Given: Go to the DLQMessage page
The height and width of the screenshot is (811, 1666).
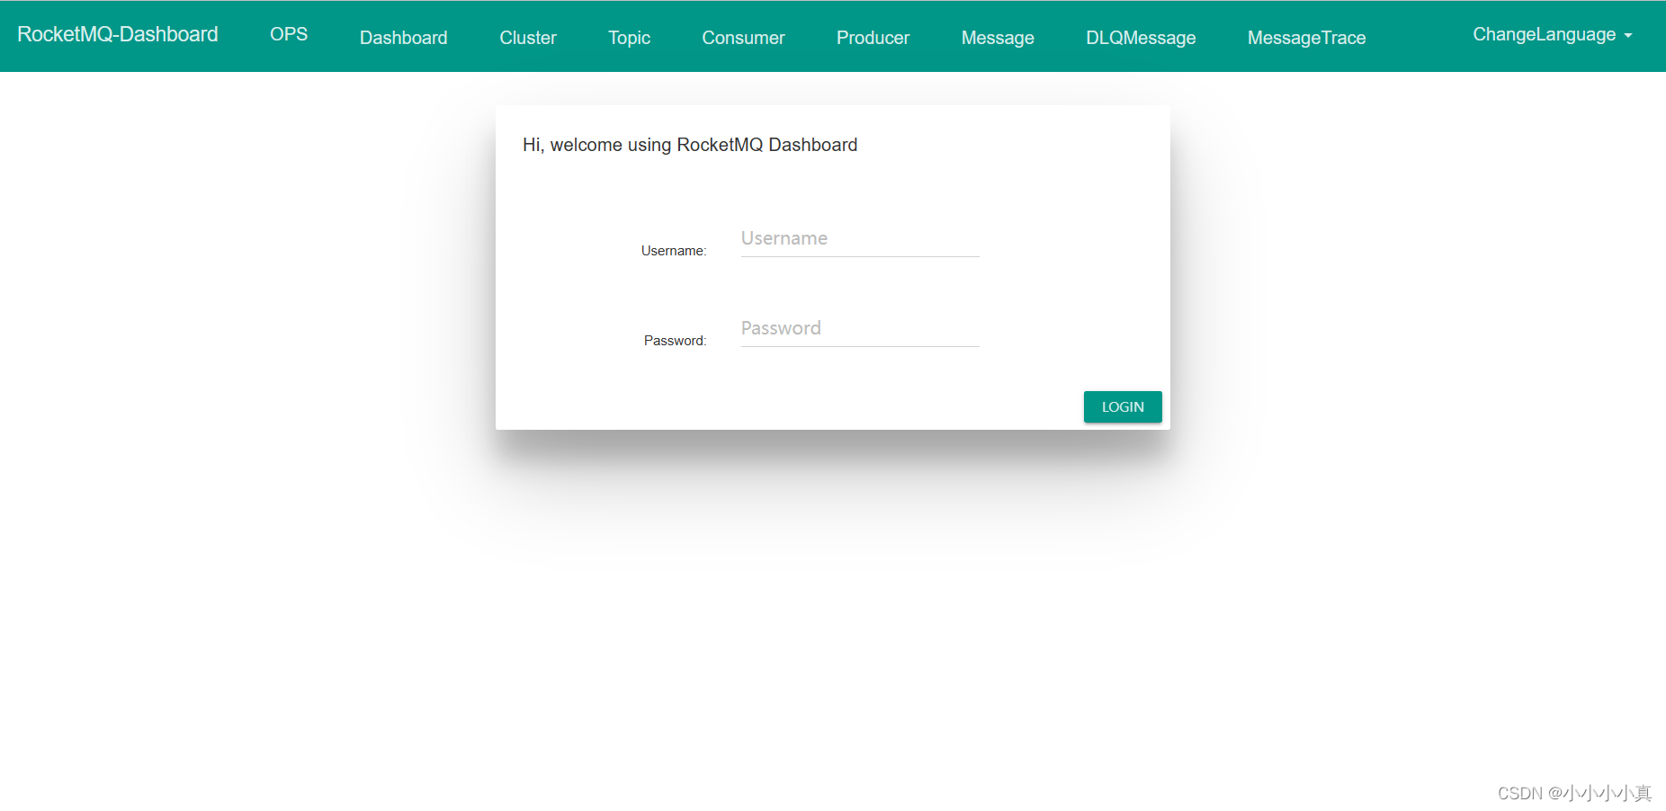Looking at the screenshot, I should pyautogui.click(x=1141, y=38).
